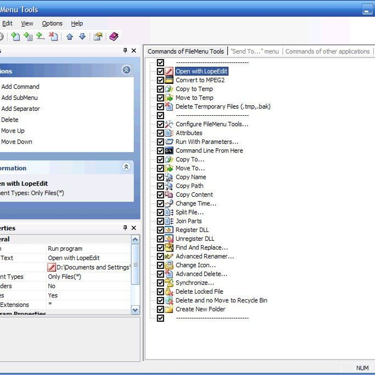Uncheck the Advanced Renamer command

161,256
